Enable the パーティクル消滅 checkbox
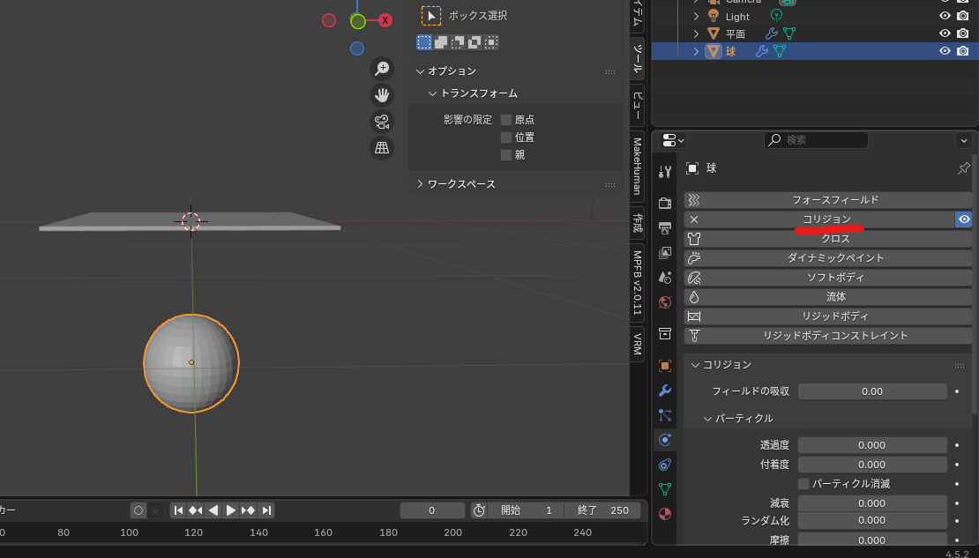The image size is (979, 558). 803,484
